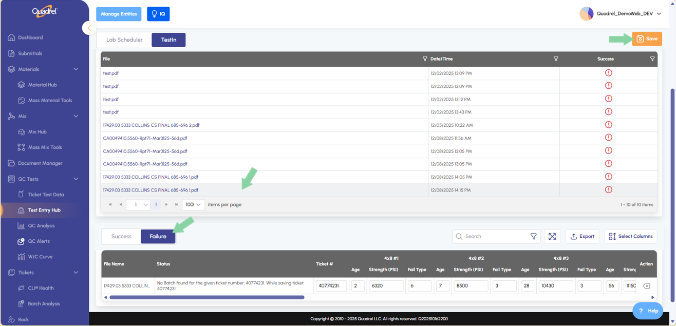This screenshot has height=326, width=676.
Task: Export the failure table
Action: pyautogui.click(x=583, y=237)
